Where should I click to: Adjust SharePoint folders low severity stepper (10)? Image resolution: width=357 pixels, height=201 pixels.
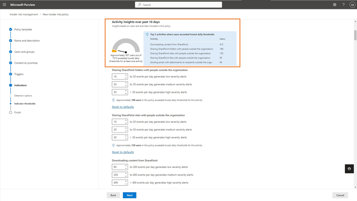[120, 76]
